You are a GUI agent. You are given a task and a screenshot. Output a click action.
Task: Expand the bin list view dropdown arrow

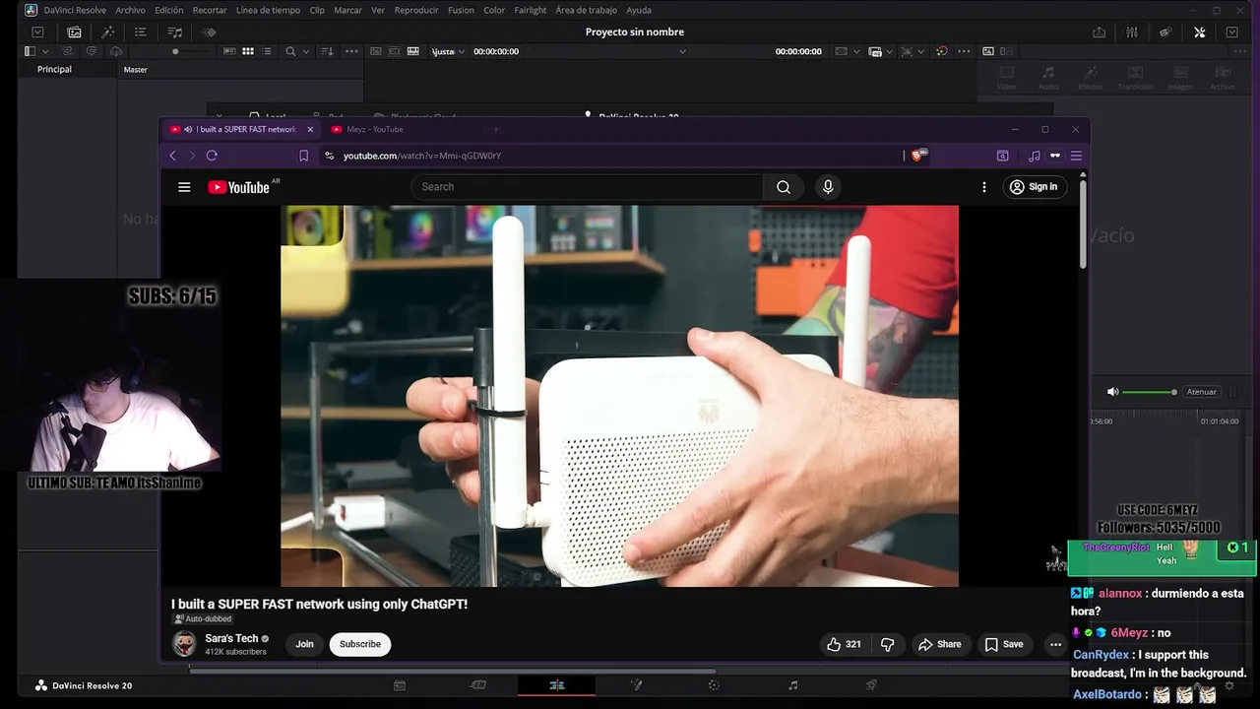point(45,51)
